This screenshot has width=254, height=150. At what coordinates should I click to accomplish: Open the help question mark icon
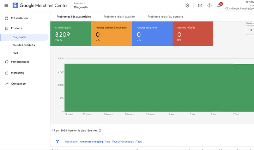[x=210, y=6]
